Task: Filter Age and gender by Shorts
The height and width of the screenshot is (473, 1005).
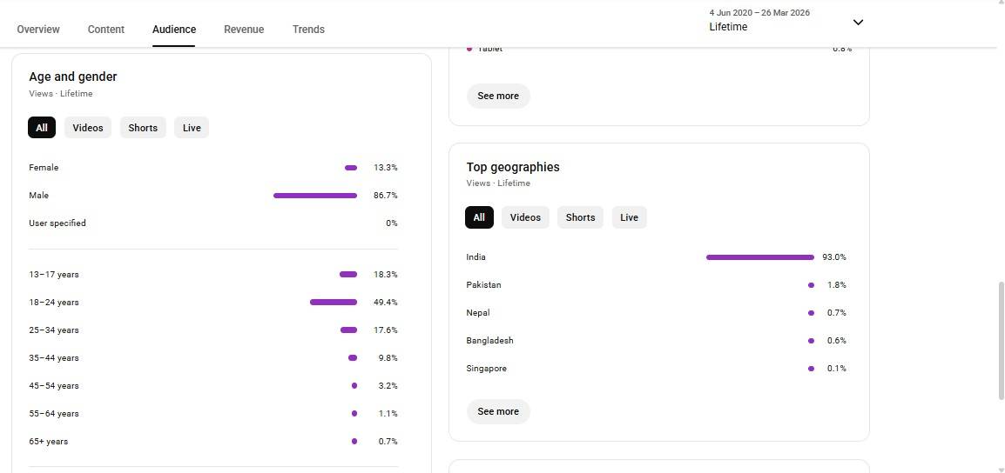Action: [x=143, y=128]
